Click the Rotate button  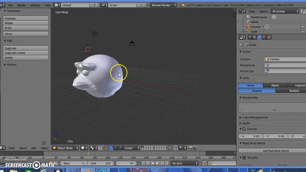pos(26,23)
